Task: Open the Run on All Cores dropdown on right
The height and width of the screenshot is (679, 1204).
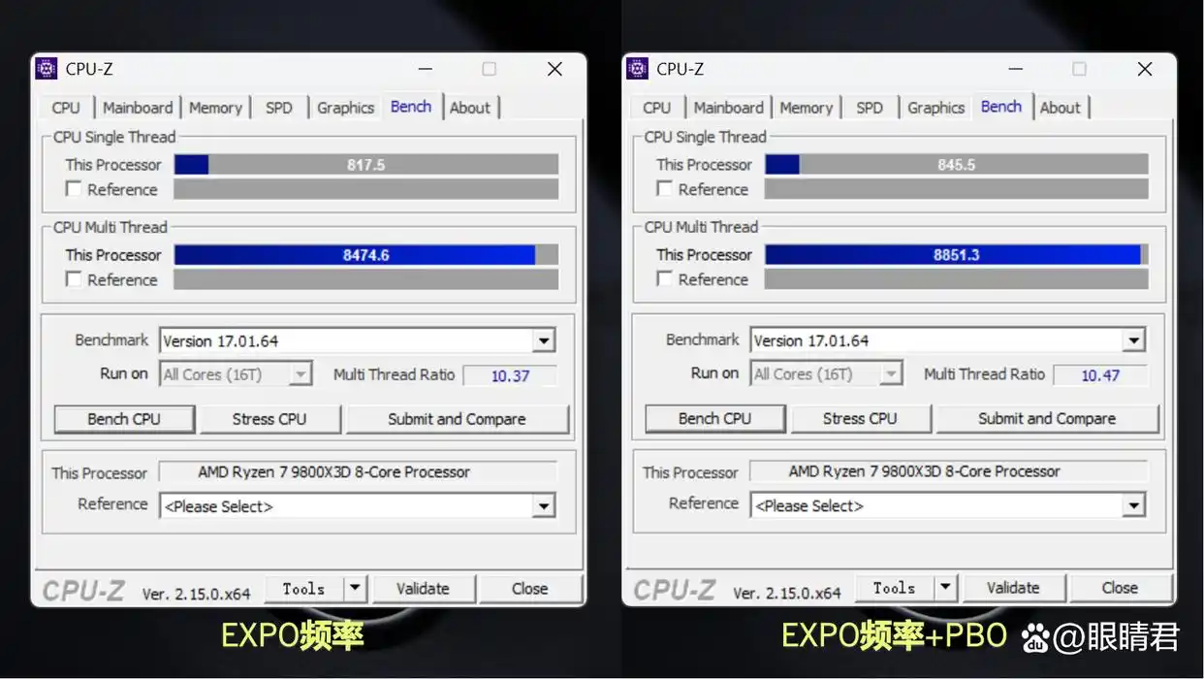Action: click(x=890, y=372)
